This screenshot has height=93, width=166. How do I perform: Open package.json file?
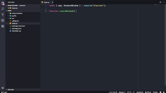[17, 28]
